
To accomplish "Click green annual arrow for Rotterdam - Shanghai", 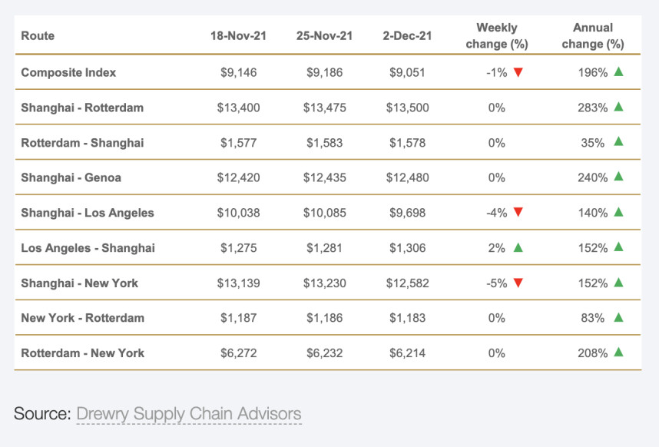I will coord(618,141).
